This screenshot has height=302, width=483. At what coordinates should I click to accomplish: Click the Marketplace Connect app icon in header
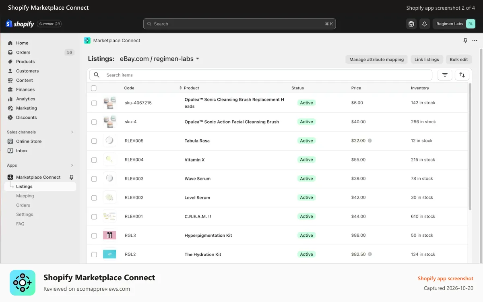[x=87, y=40]
